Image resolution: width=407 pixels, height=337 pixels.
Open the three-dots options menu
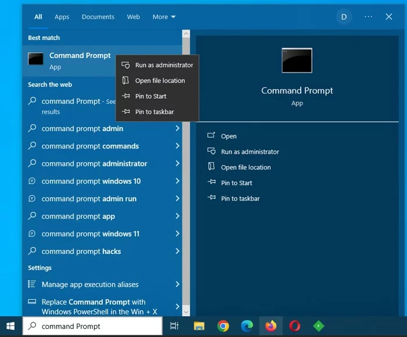click(x=368, y=17)
